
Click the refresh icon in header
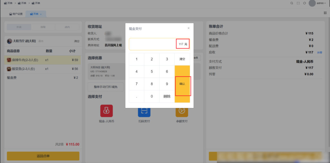click(x=305, y=3)
